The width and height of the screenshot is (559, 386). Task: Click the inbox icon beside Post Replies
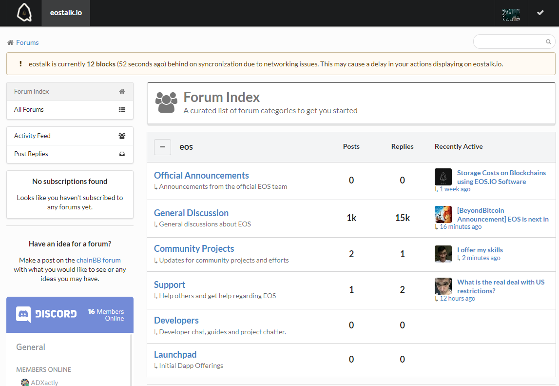tap(122, 154)
